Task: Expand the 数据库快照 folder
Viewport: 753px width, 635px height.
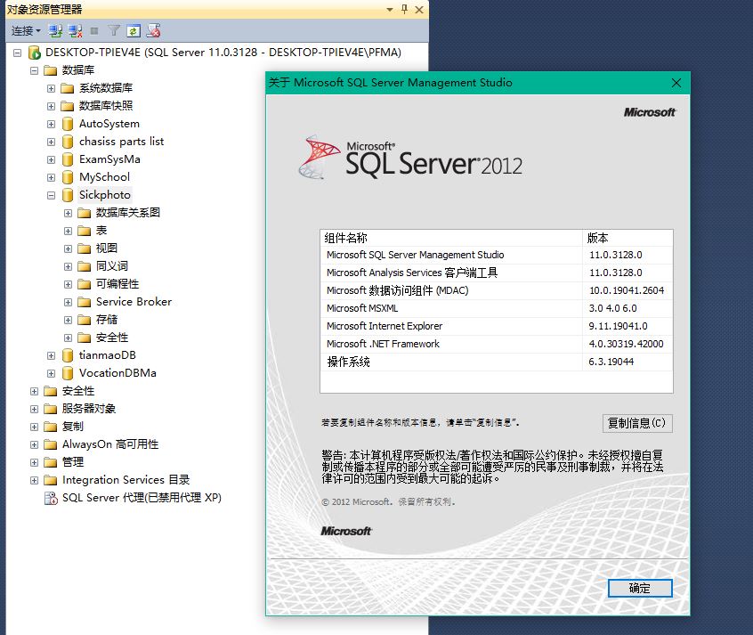Action: [x=51, y=106]
